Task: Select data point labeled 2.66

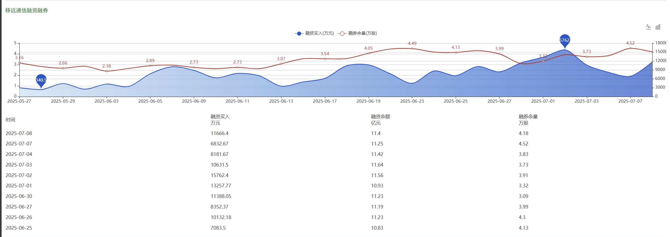Action: pyautogui.click(x=63, y=68)
